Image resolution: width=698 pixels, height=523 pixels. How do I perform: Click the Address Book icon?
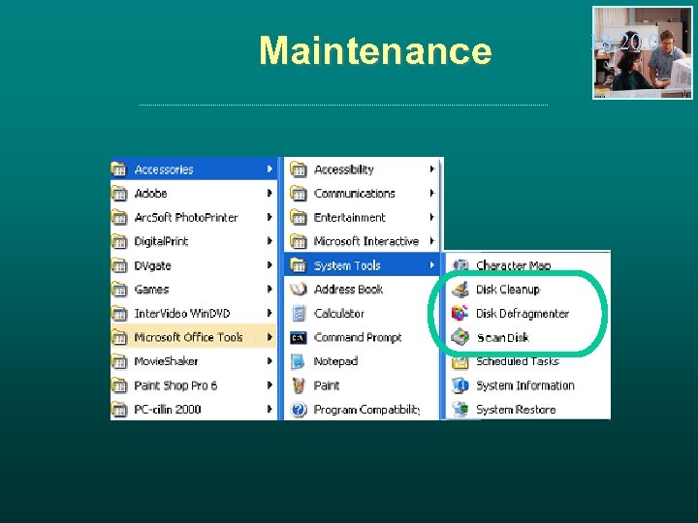click(299, 290)
